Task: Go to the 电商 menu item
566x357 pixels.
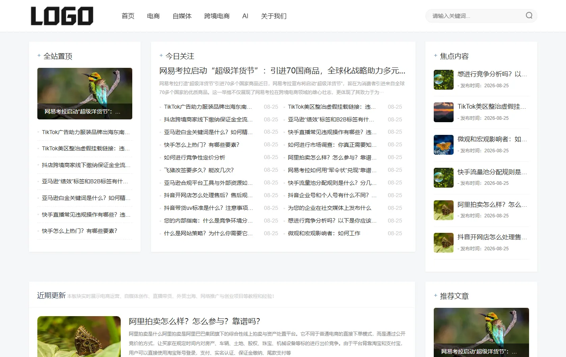Action: tap(153, 16)
